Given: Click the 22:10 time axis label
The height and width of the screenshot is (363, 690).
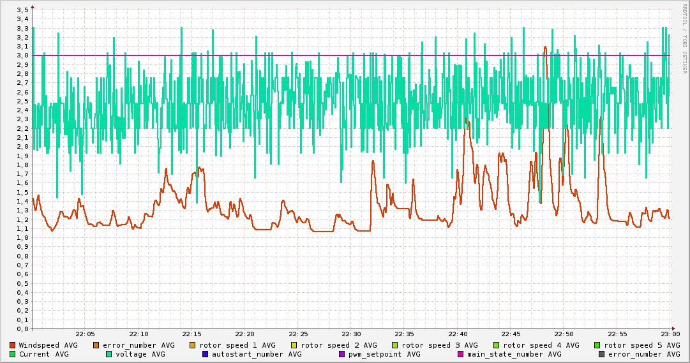Looking at the screenshot, I should pyautogui.click(x=139, y=334).
